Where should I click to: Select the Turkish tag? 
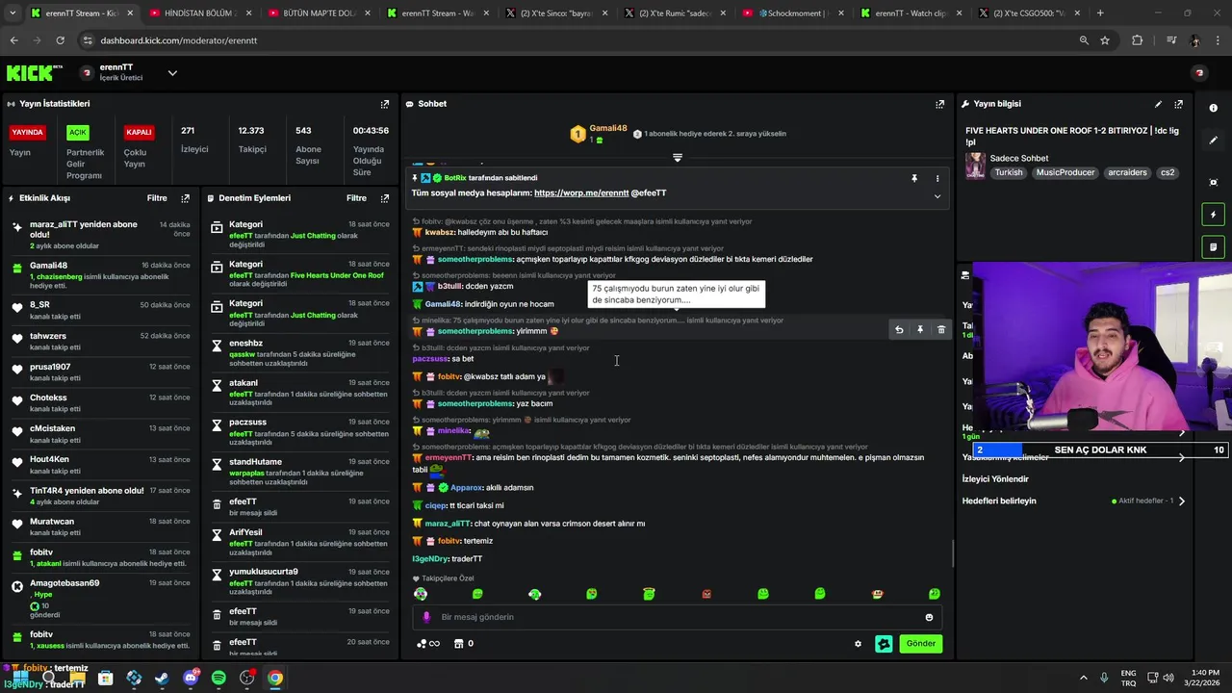(1009, 173)
